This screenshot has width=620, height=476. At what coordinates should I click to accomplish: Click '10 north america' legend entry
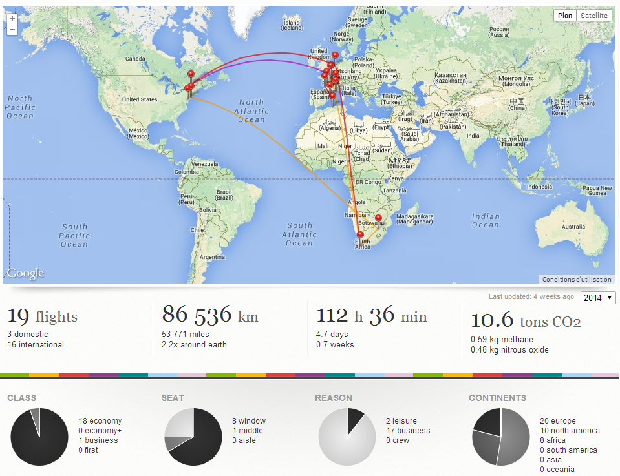pyautogui.click(x=570, y=431)
